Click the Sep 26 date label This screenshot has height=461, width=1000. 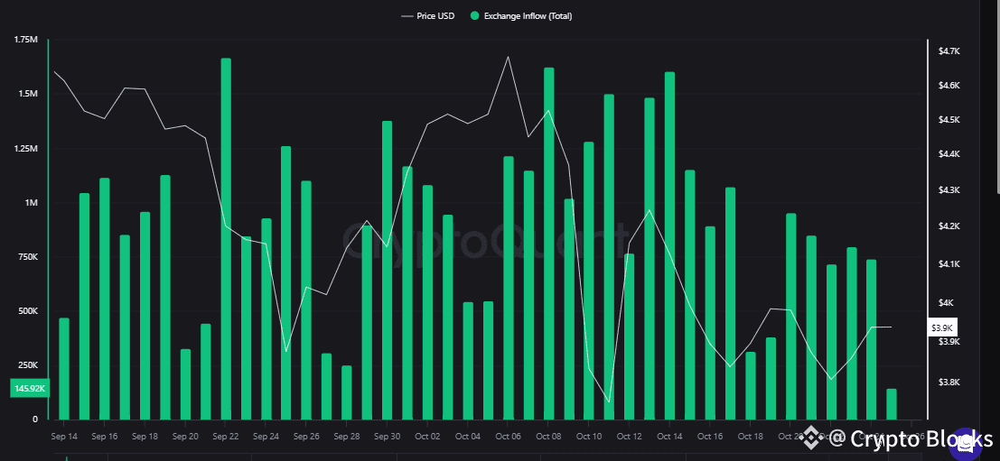click(x=306, y=437)
